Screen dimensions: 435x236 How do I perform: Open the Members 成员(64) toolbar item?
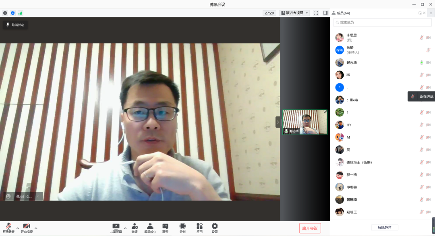tap(150, 227)
